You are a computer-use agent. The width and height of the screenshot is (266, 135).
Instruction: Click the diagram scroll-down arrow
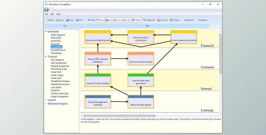coord(220,113)
